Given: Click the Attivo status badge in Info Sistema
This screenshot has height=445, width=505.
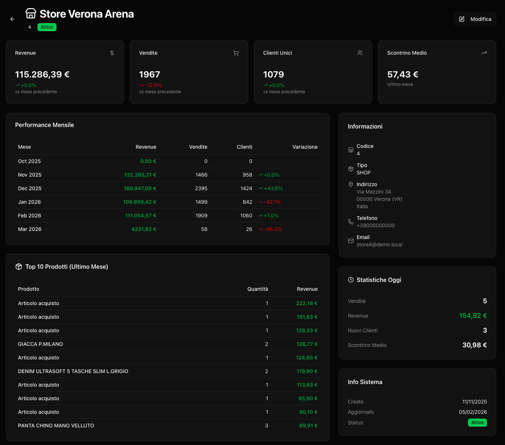Looking at the screenshot, I should (x=477, y=423).
